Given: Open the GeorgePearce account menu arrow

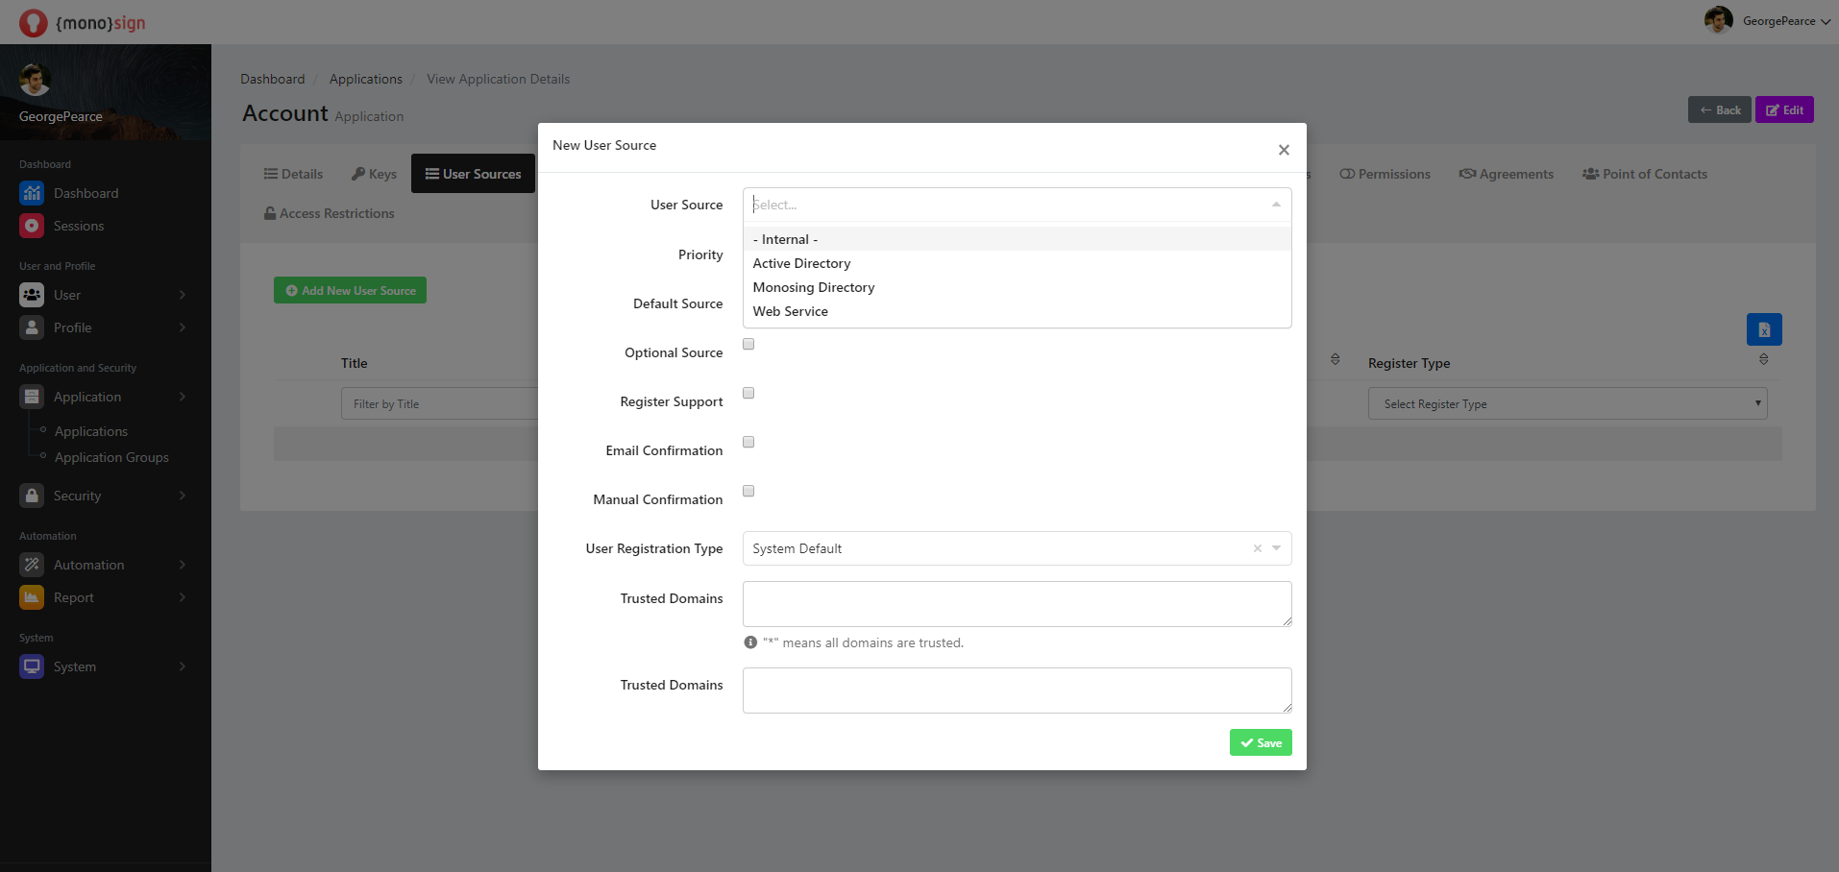Looking at the screenshot, I should pyautogui.click(x=1825, y=21).
